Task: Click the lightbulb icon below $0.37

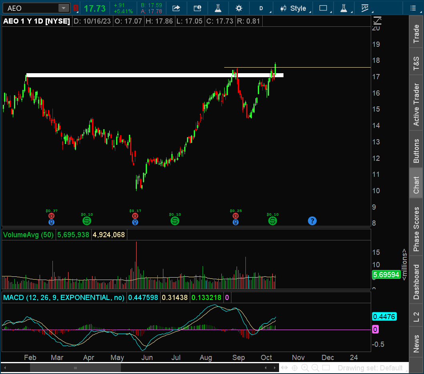Action: point(51,222)
